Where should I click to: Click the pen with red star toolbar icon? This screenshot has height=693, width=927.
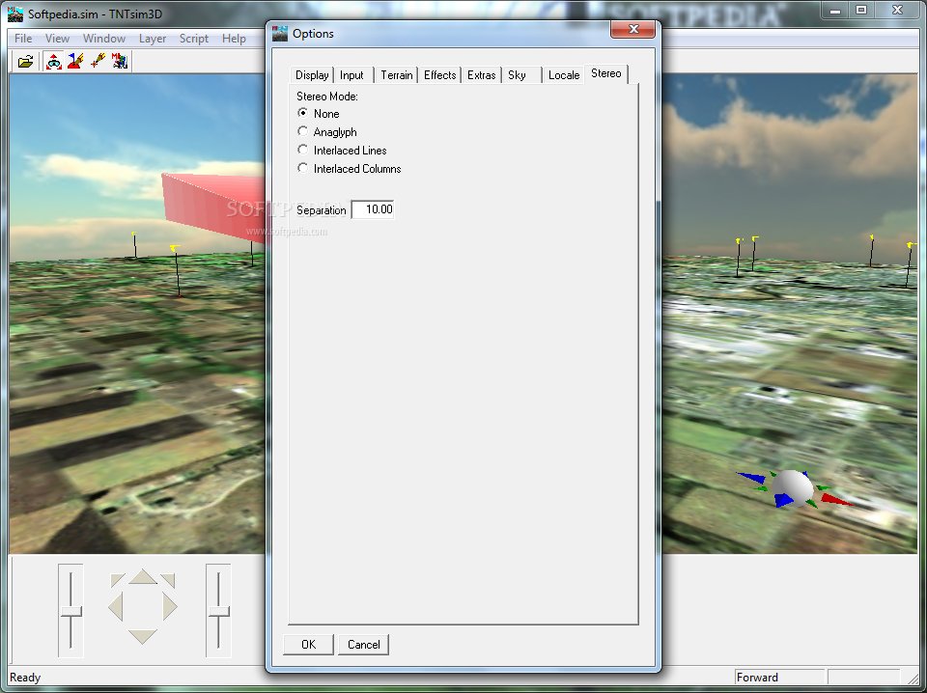(x=98, y=61)
